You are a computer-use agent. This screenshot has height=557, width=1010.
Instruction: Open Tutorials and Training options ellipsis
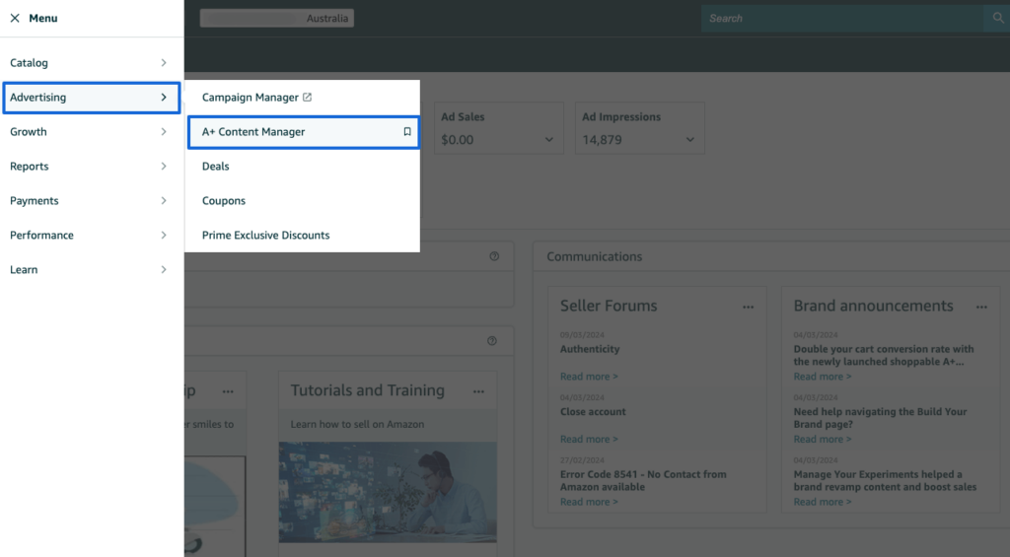click(478, 391)
